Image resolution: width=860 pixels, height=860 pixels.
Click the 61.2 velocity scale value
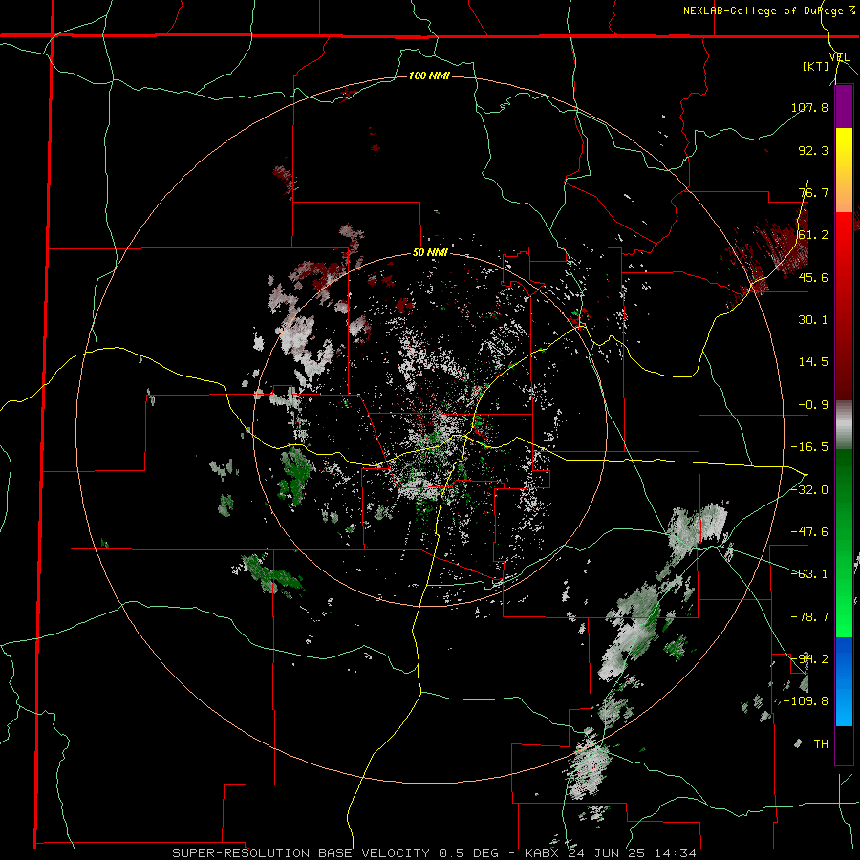tap(813, 235)
